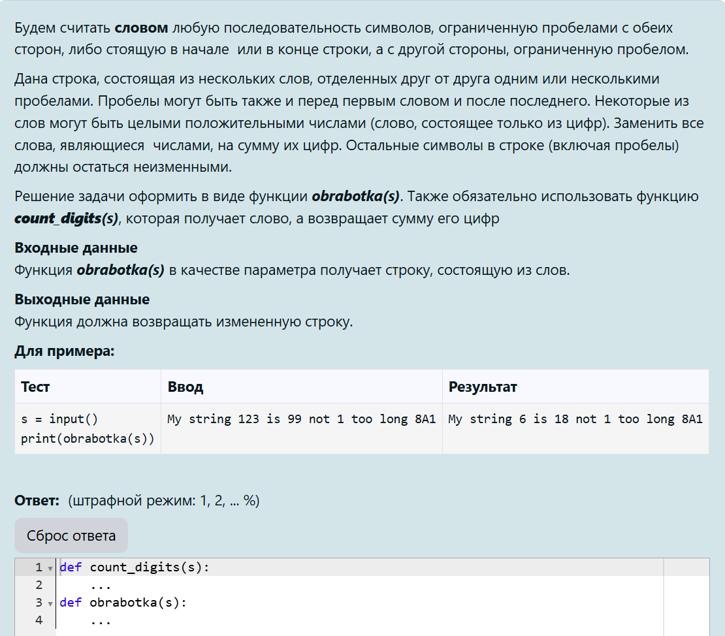Click the "Сброс ответа" button
725x636 pixels.
[71, 536]
